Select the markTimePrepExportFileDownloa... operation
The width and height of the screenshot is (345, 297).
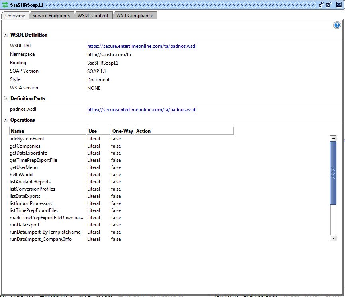pos(47,218)
